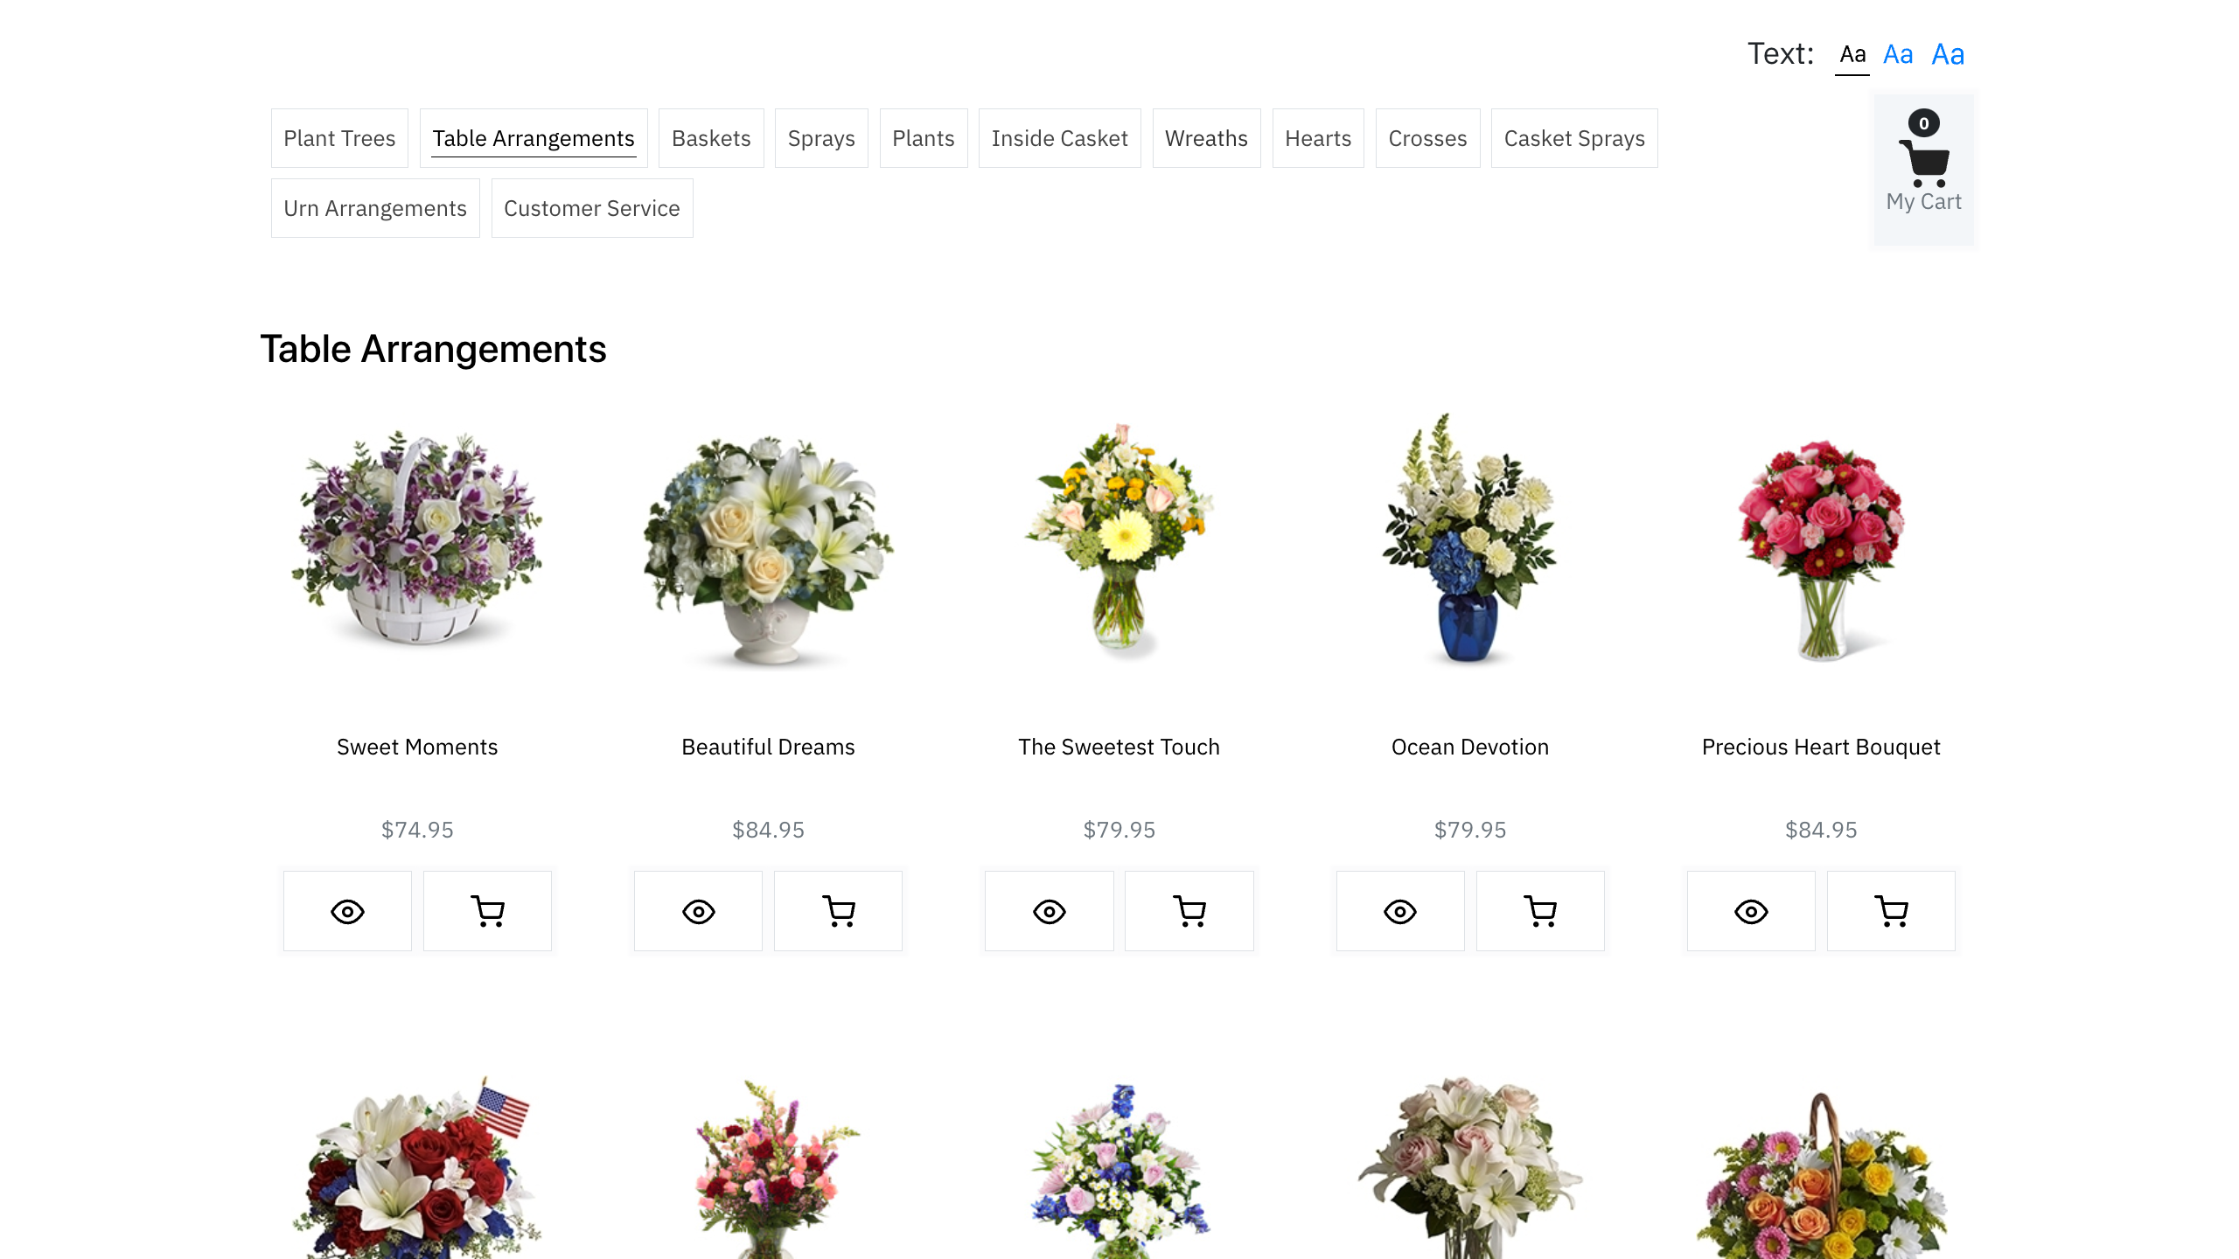Screen dimensions: 2239x1259
Task: Click the $84.95 price of Beautiful Dreams
Action: 768,830
